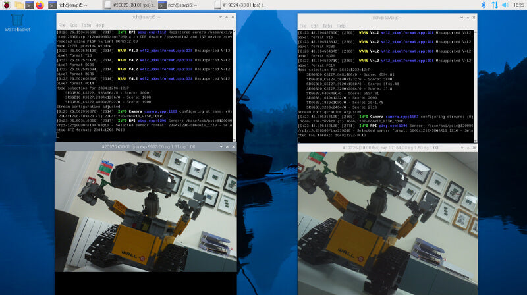The width and height of the screenshot is (527, 295).
Task: Open the network status tray icon
Action: (x=495, y=5)
